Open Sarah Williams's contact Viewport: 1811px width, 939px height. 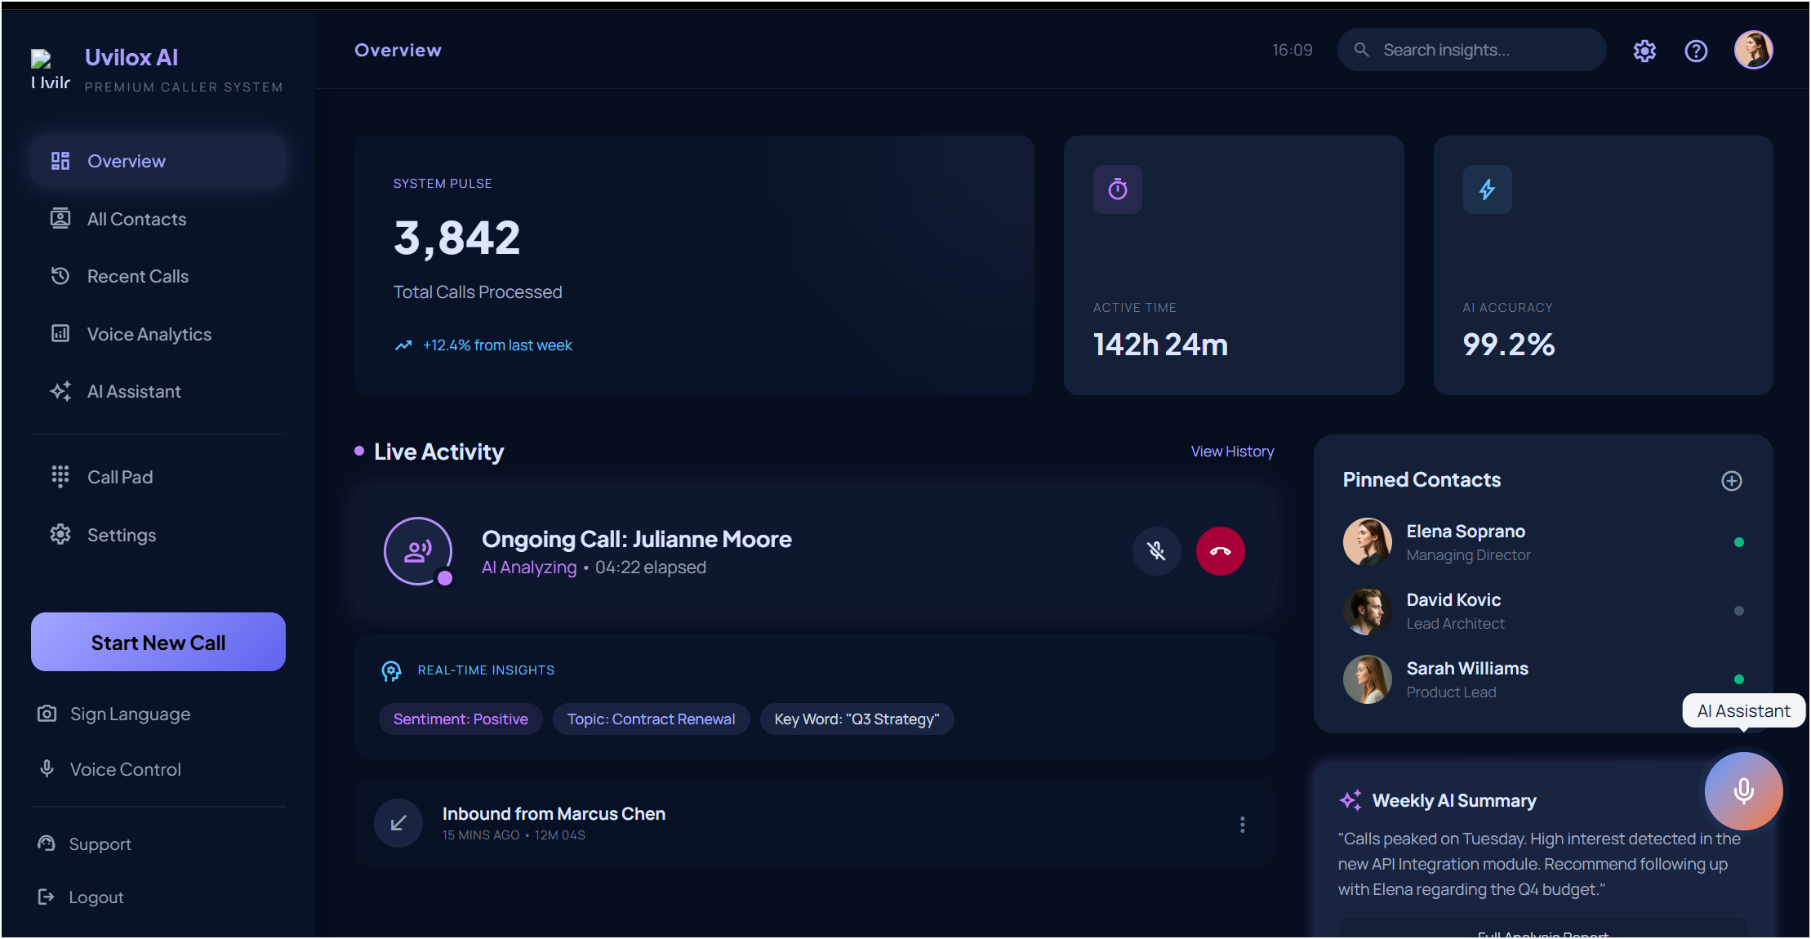1543,679
